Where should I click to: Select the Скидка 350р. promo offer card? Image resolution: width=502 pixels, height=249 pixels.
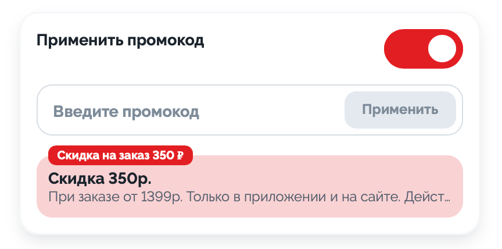[x=250, y=187]
